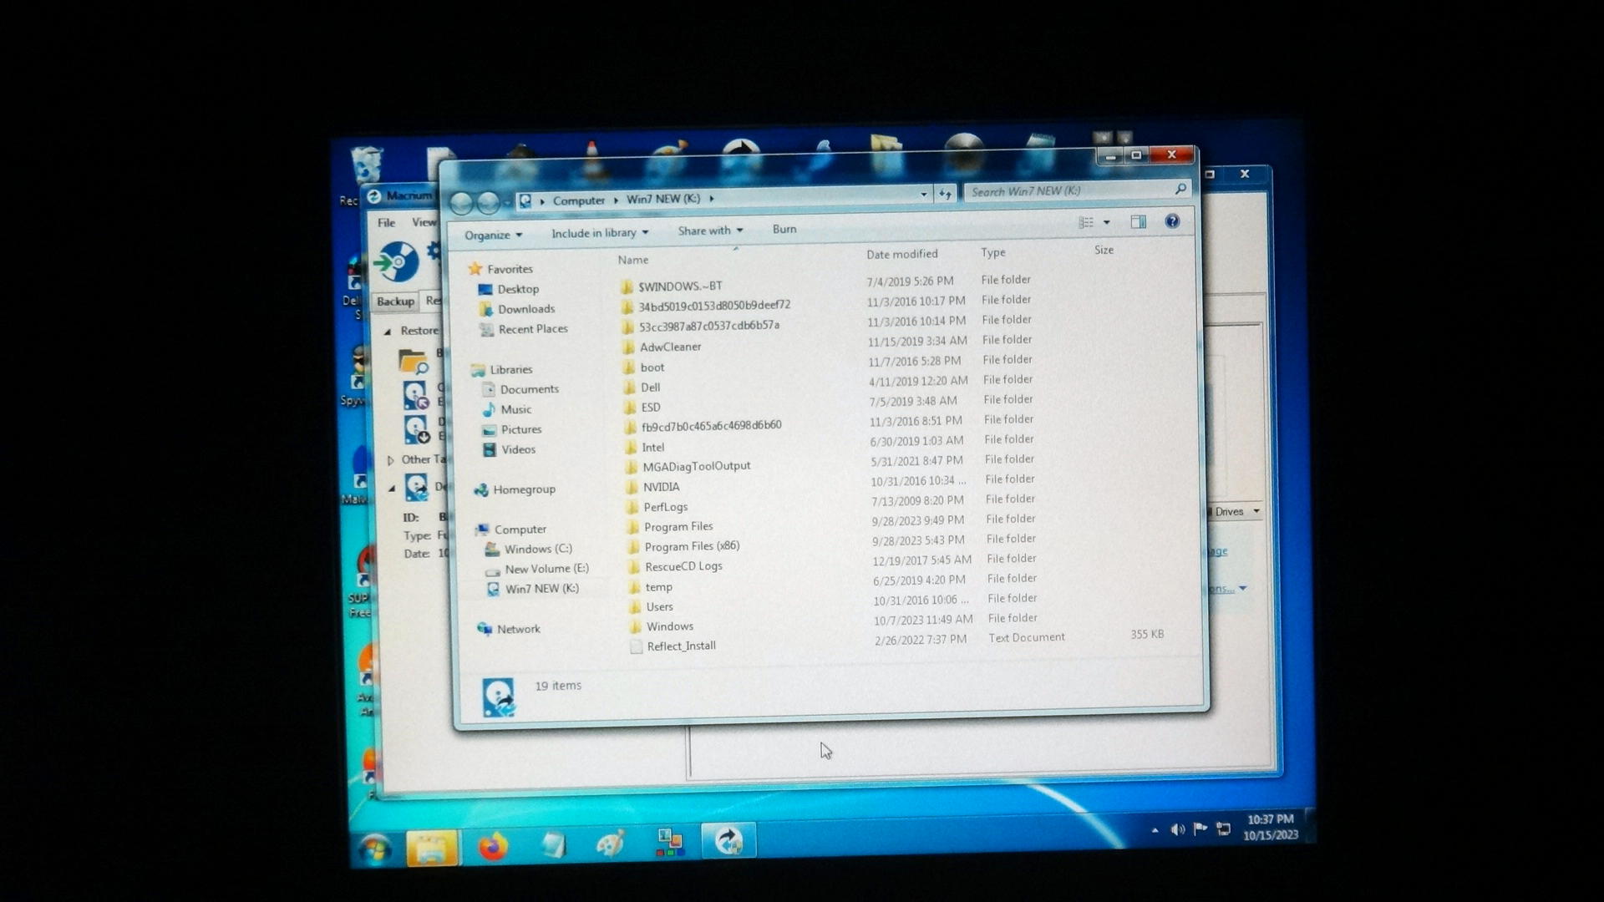This screenshot has width=1604, height=902.
Task: Click the Explorer Forward arrow button
Action: click(x=489, y=202)
